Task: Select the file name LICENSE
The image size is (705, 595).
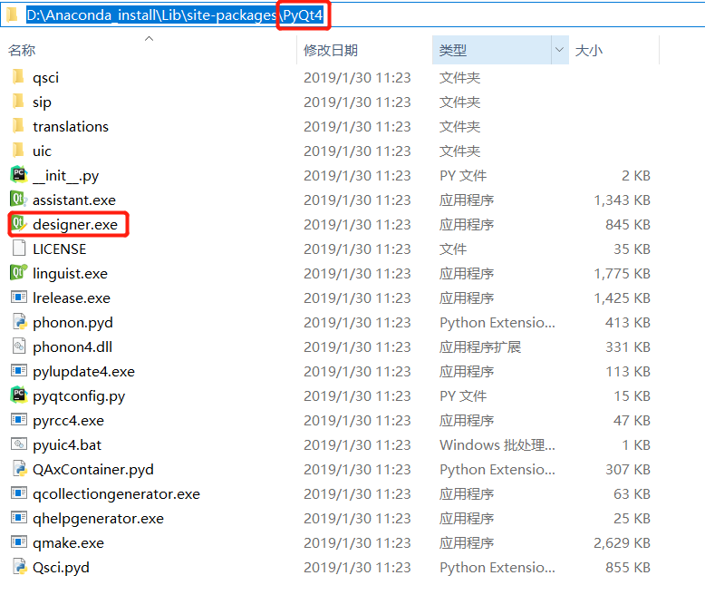Action: click(59, 249)
